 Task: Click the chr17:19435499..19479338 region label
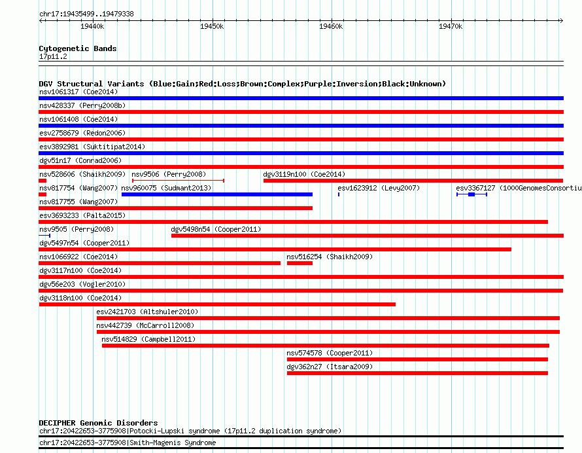86,14
